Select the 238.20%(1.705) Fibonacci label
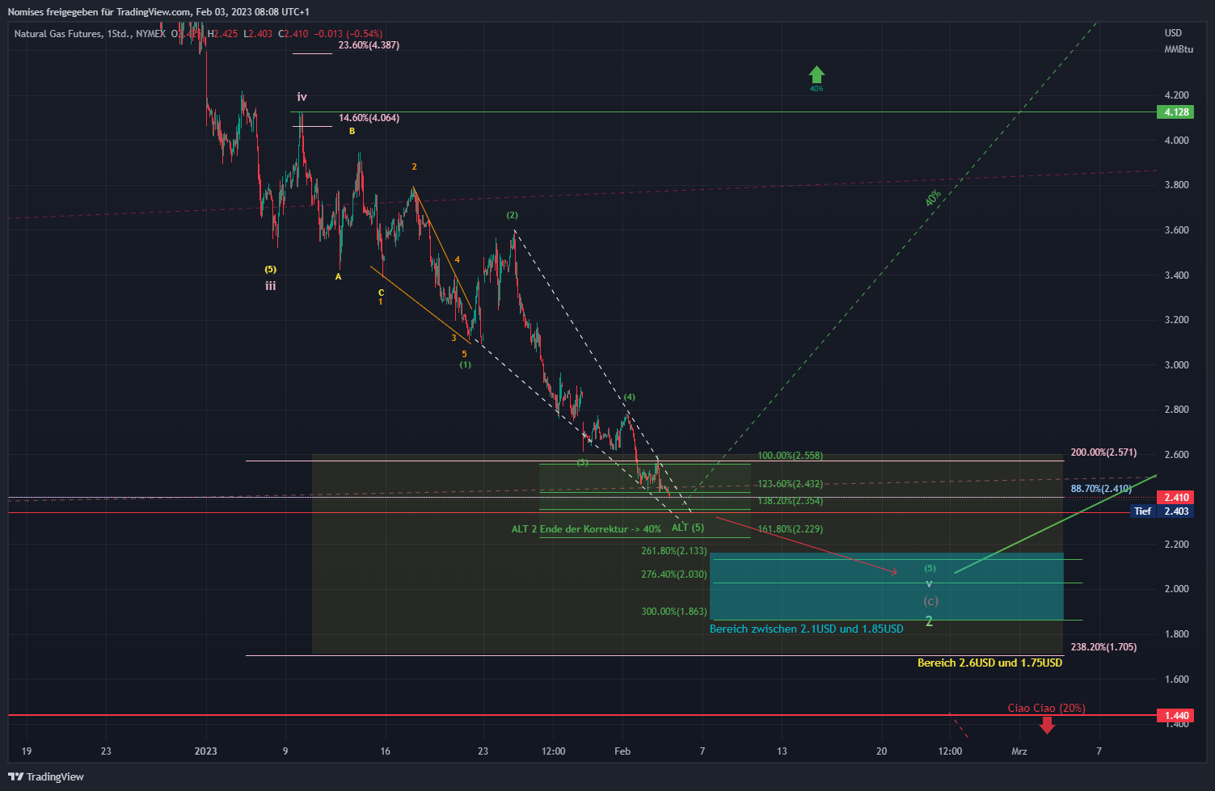1215x791 pixels. pos(1103,647)
